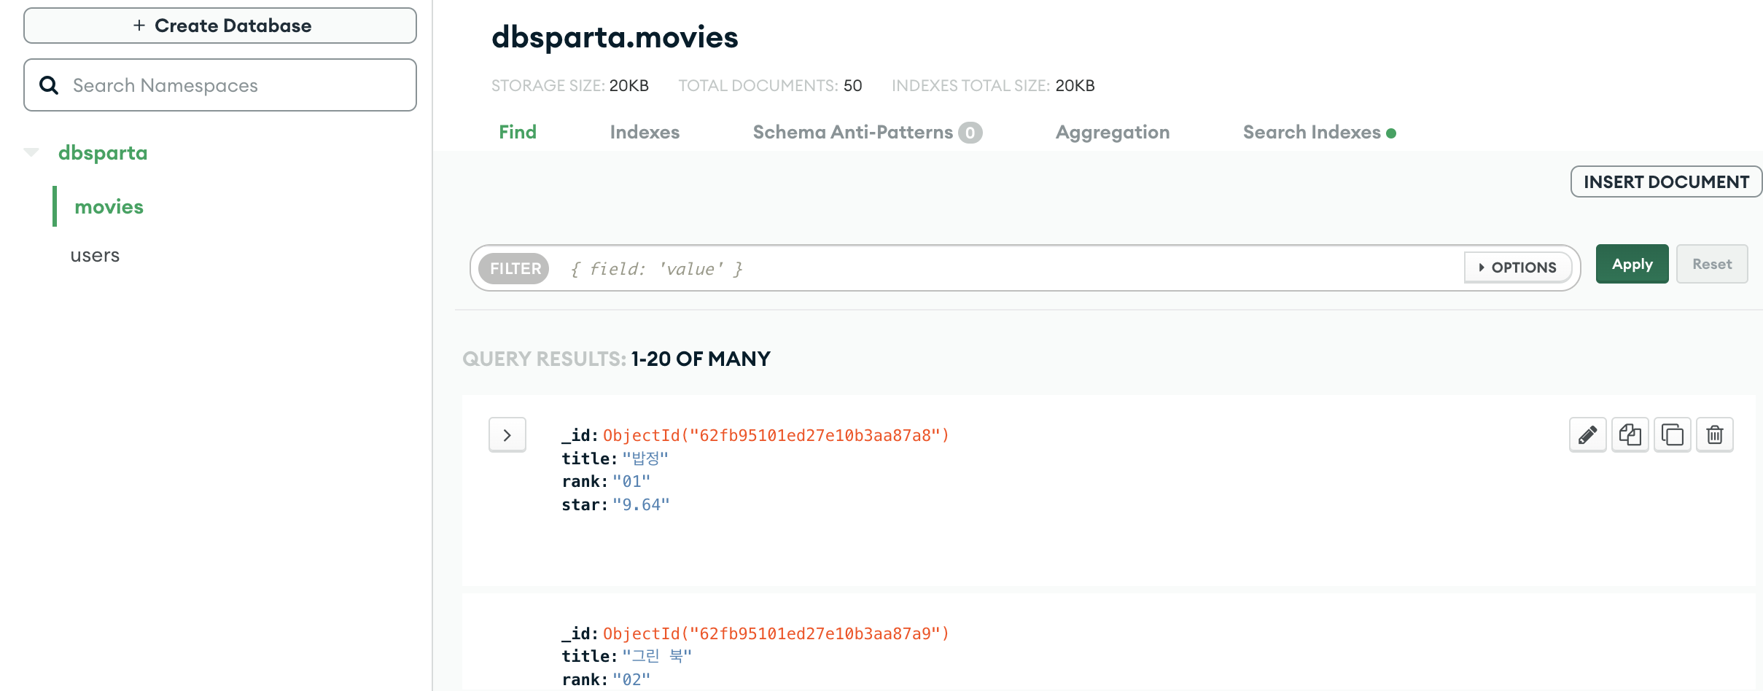Viewport: 1763px width, 691px height.
Task: Collapse the dbsparta database tree caret
Action: pyautogui.click(x=31, y=152)
